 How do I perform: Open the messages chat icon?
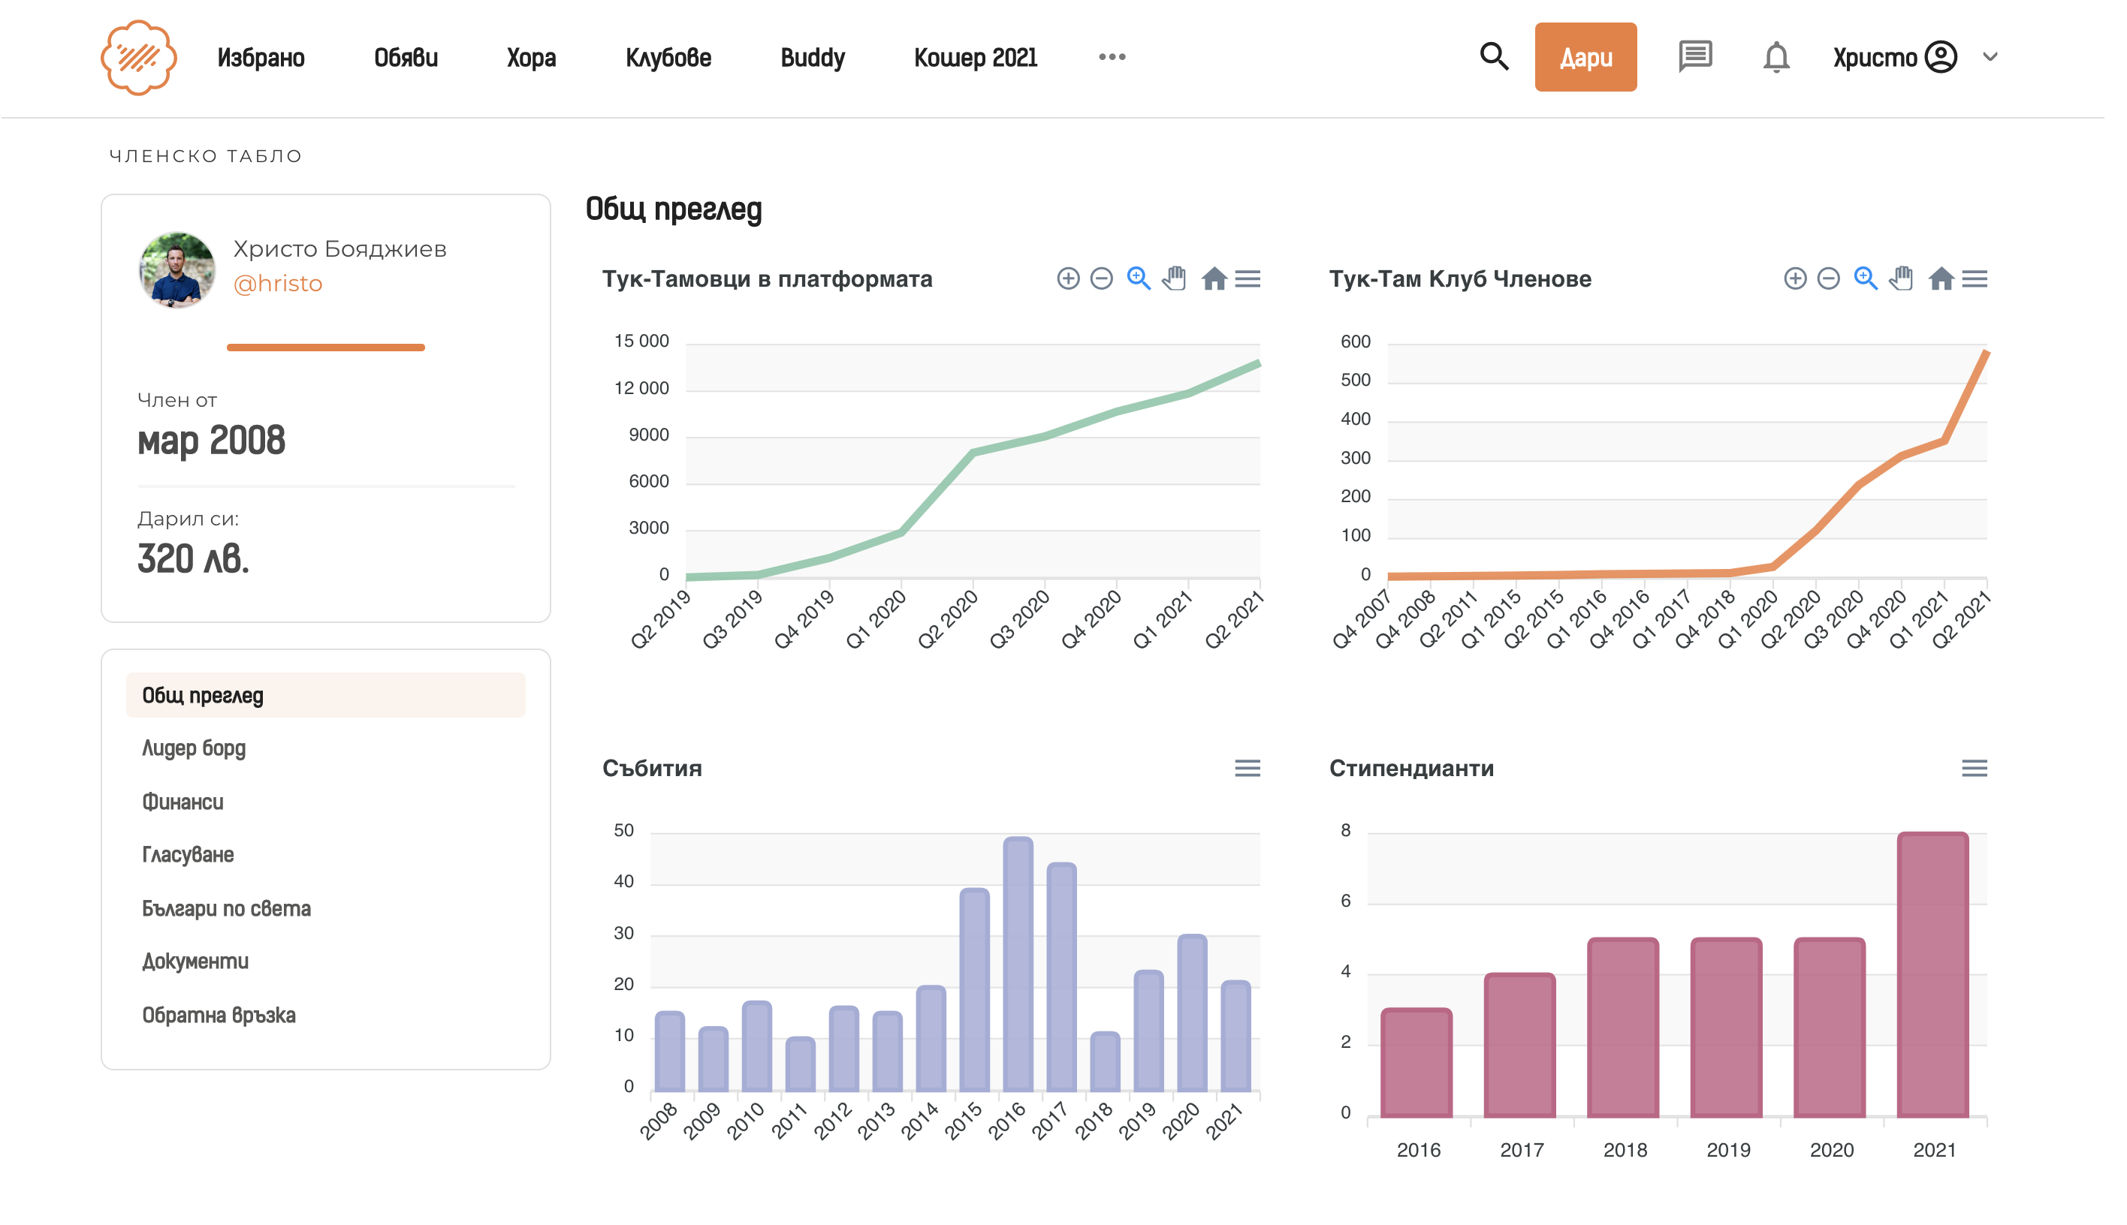(x=1694, y=56)
